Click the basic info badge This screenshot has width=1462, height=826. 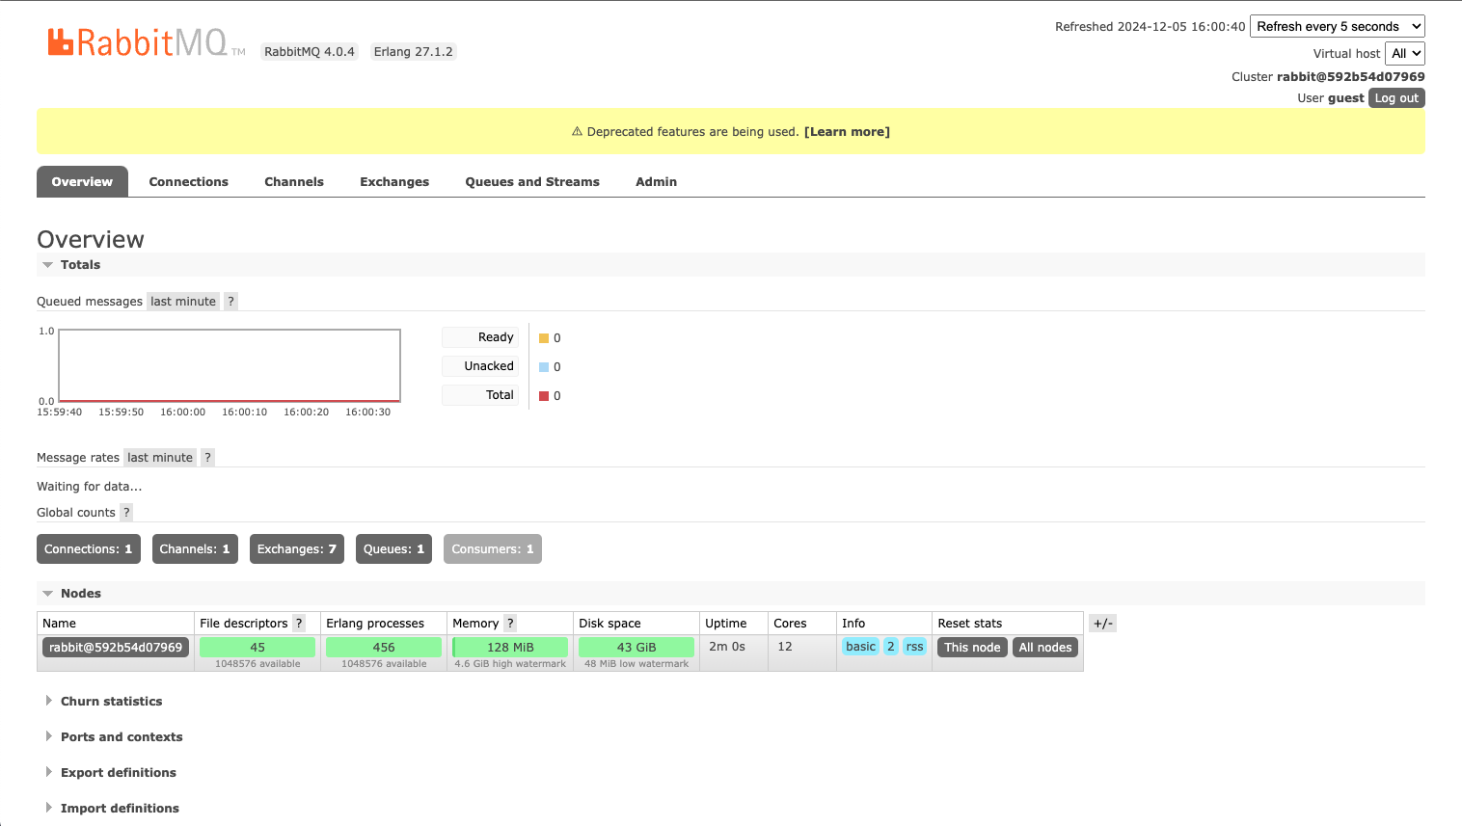[860, 646]
